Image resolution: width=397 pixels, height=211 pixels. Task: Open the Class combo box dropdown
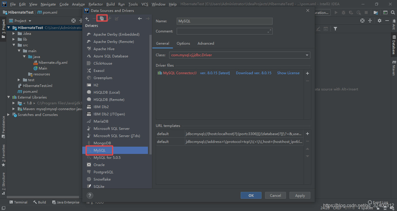[307, 55]
